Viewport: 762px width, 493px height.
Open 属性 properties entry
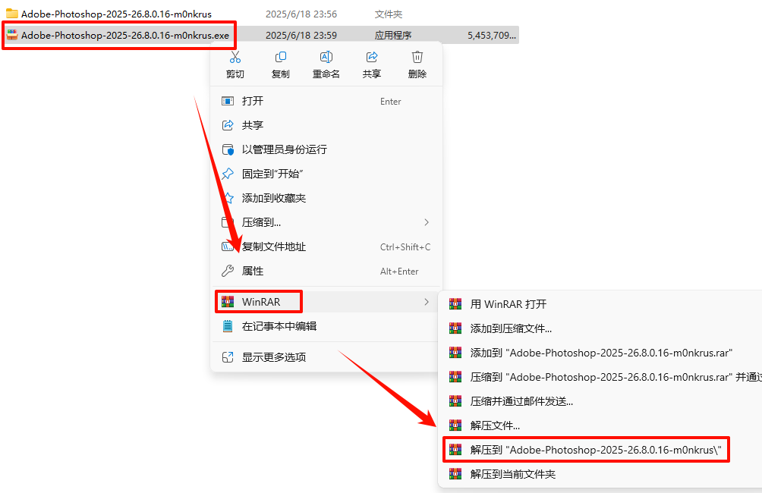pyautogui.click(x=326, y=271)
